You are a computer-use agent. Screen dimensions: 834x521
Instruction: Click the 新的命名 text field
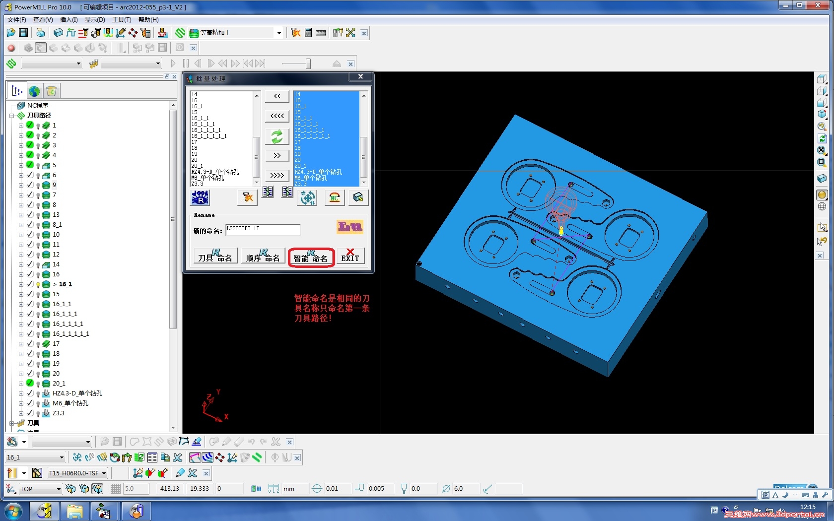tap(263, 229)
